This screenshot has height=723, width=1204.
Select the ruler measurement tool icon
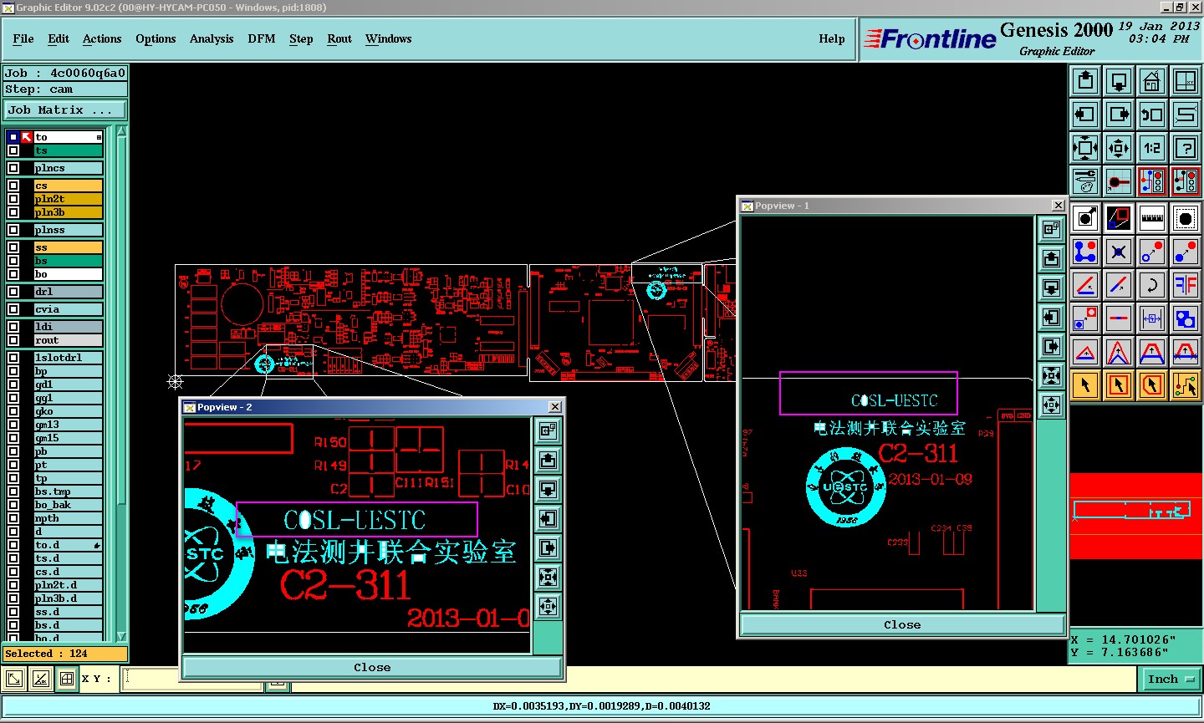coord(1152,219)
